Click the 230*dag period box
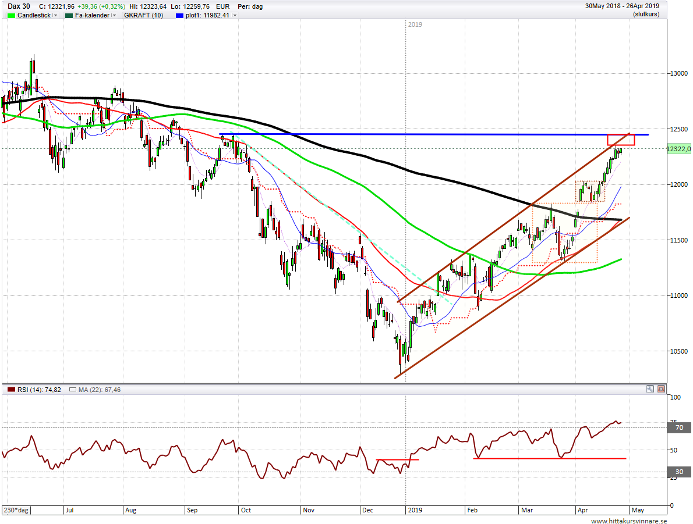 [16, 510]
